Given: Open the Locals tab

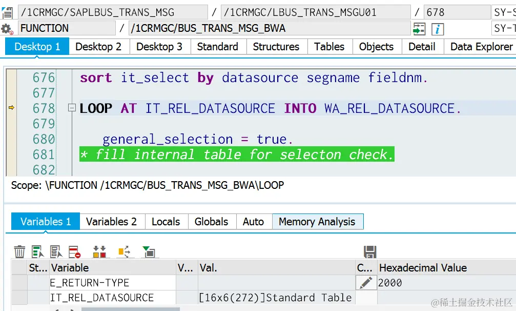Looking at the screenshot, I should 166,221.
